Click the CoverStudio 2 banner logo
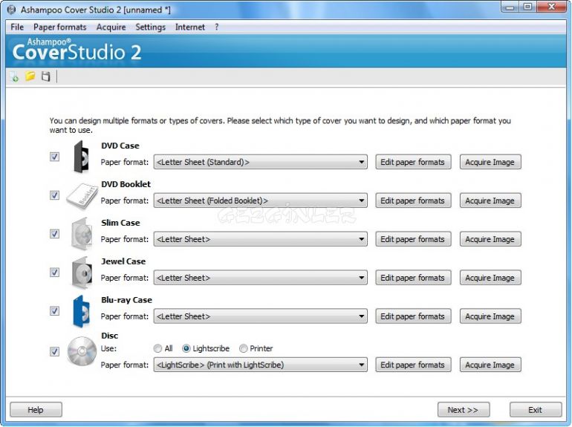 tap(77, 50)
